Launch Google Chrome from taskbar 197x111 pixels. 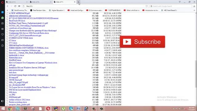(10, 109)
